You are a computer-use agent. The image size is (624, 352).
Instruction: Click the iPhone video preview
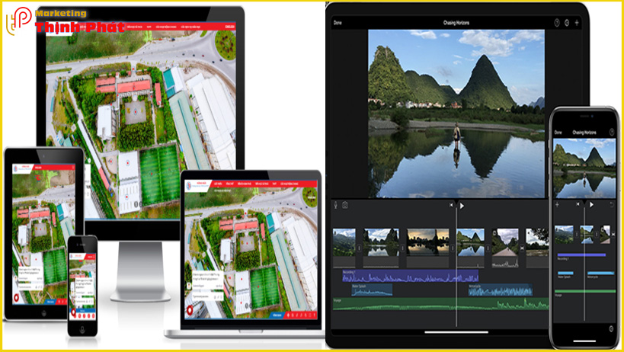pos(584,168)
